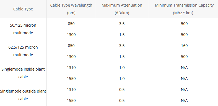Click the 500 capacity for 850 nm row
The image size is (218, 106).
coord(184,24)
